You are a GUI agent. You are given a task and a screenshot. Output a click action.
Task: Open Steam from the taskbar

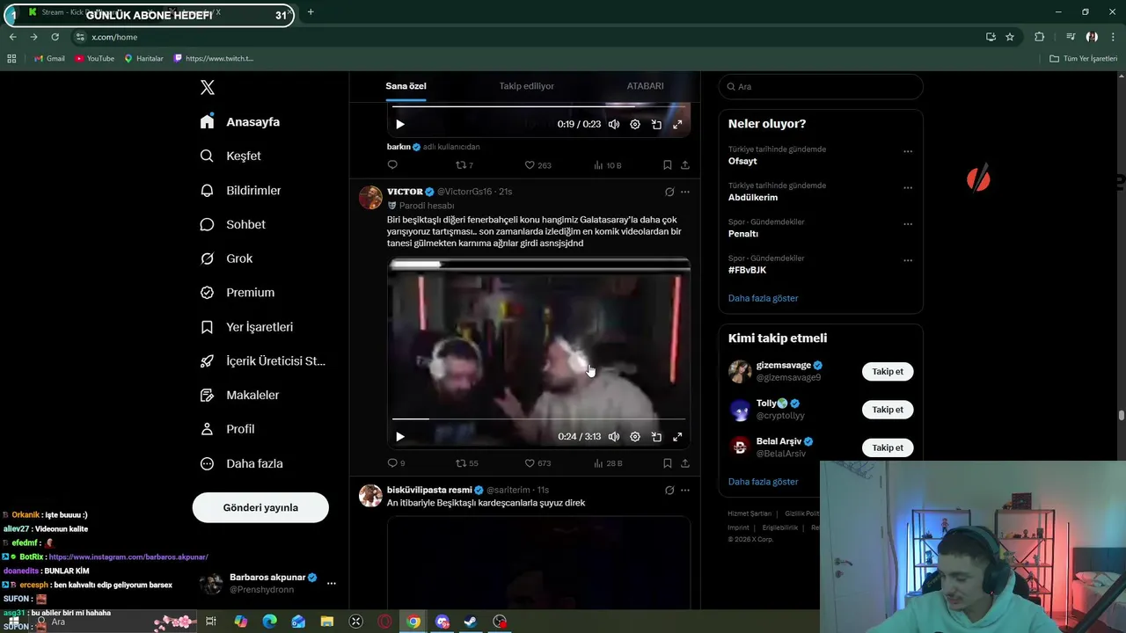pyautogui.click(x=471, y=622)
